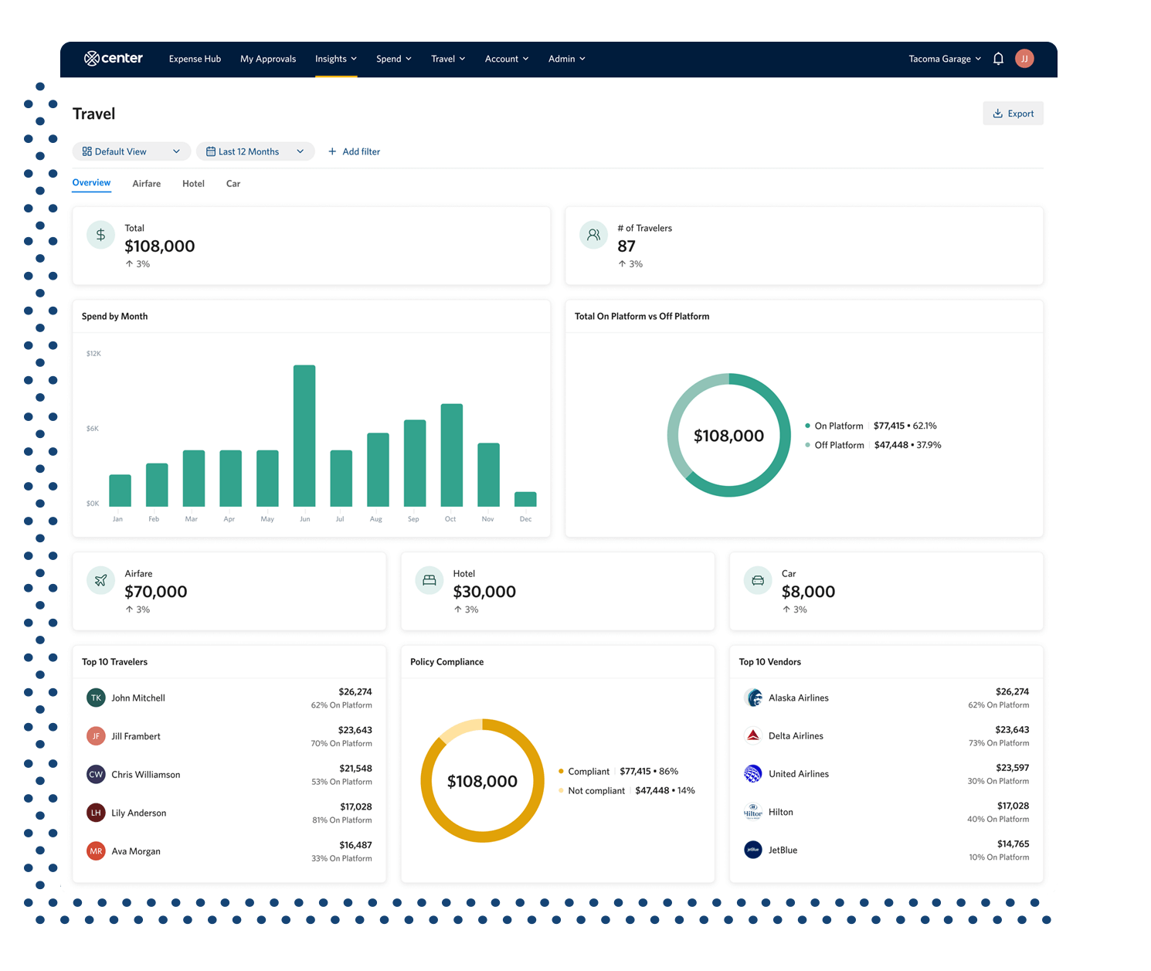The width and height of the screenshot is (1151, 971).
Task: Click the Top 10 Vendors heading
Action: (x=769, y=662)
